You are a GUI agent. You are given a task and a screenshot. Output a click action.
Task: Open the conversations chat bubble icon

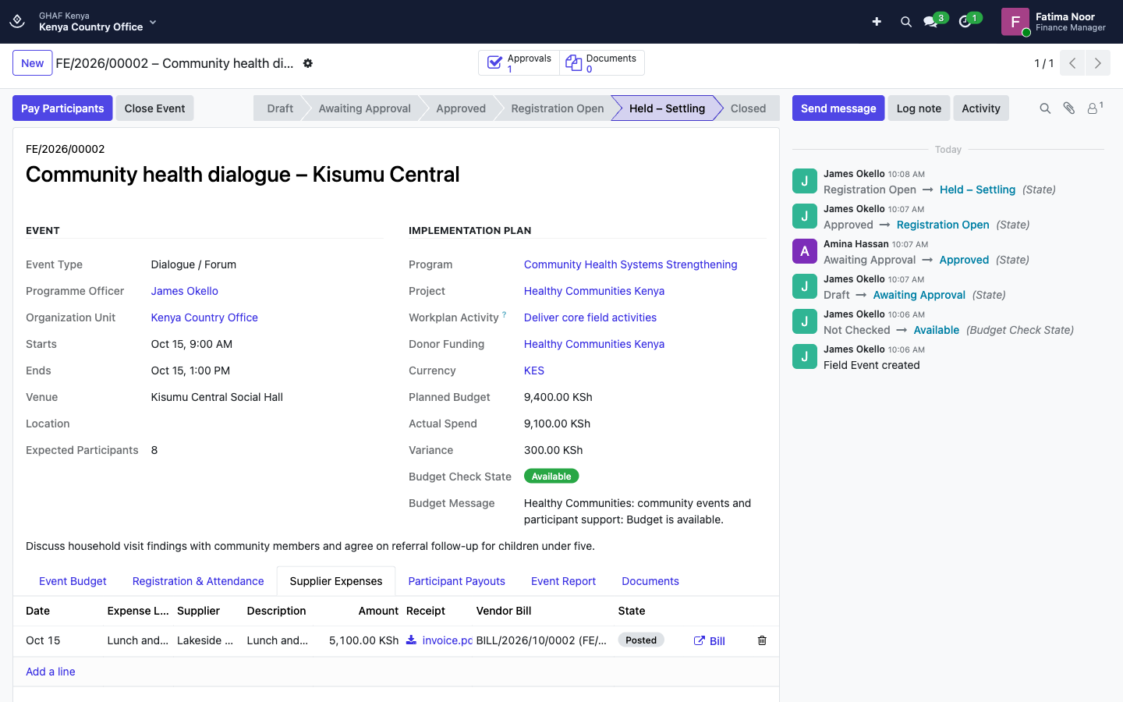click(930, 22)
